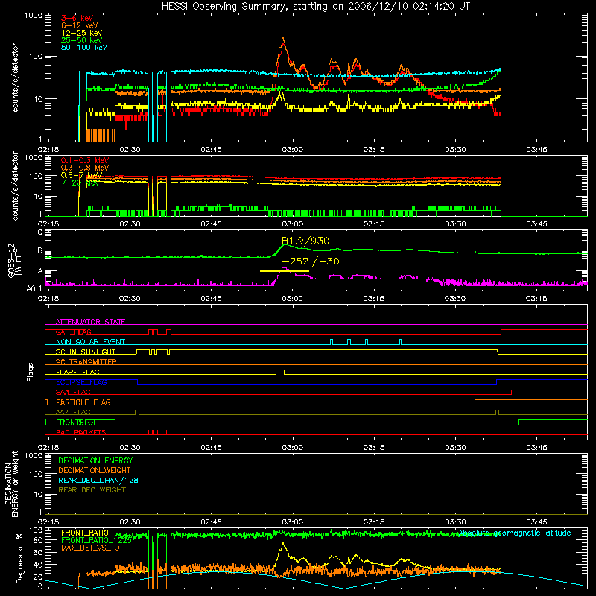Click the 7-20 MeV legend label
The image size is (596, 596).
(x=80, y=183)
